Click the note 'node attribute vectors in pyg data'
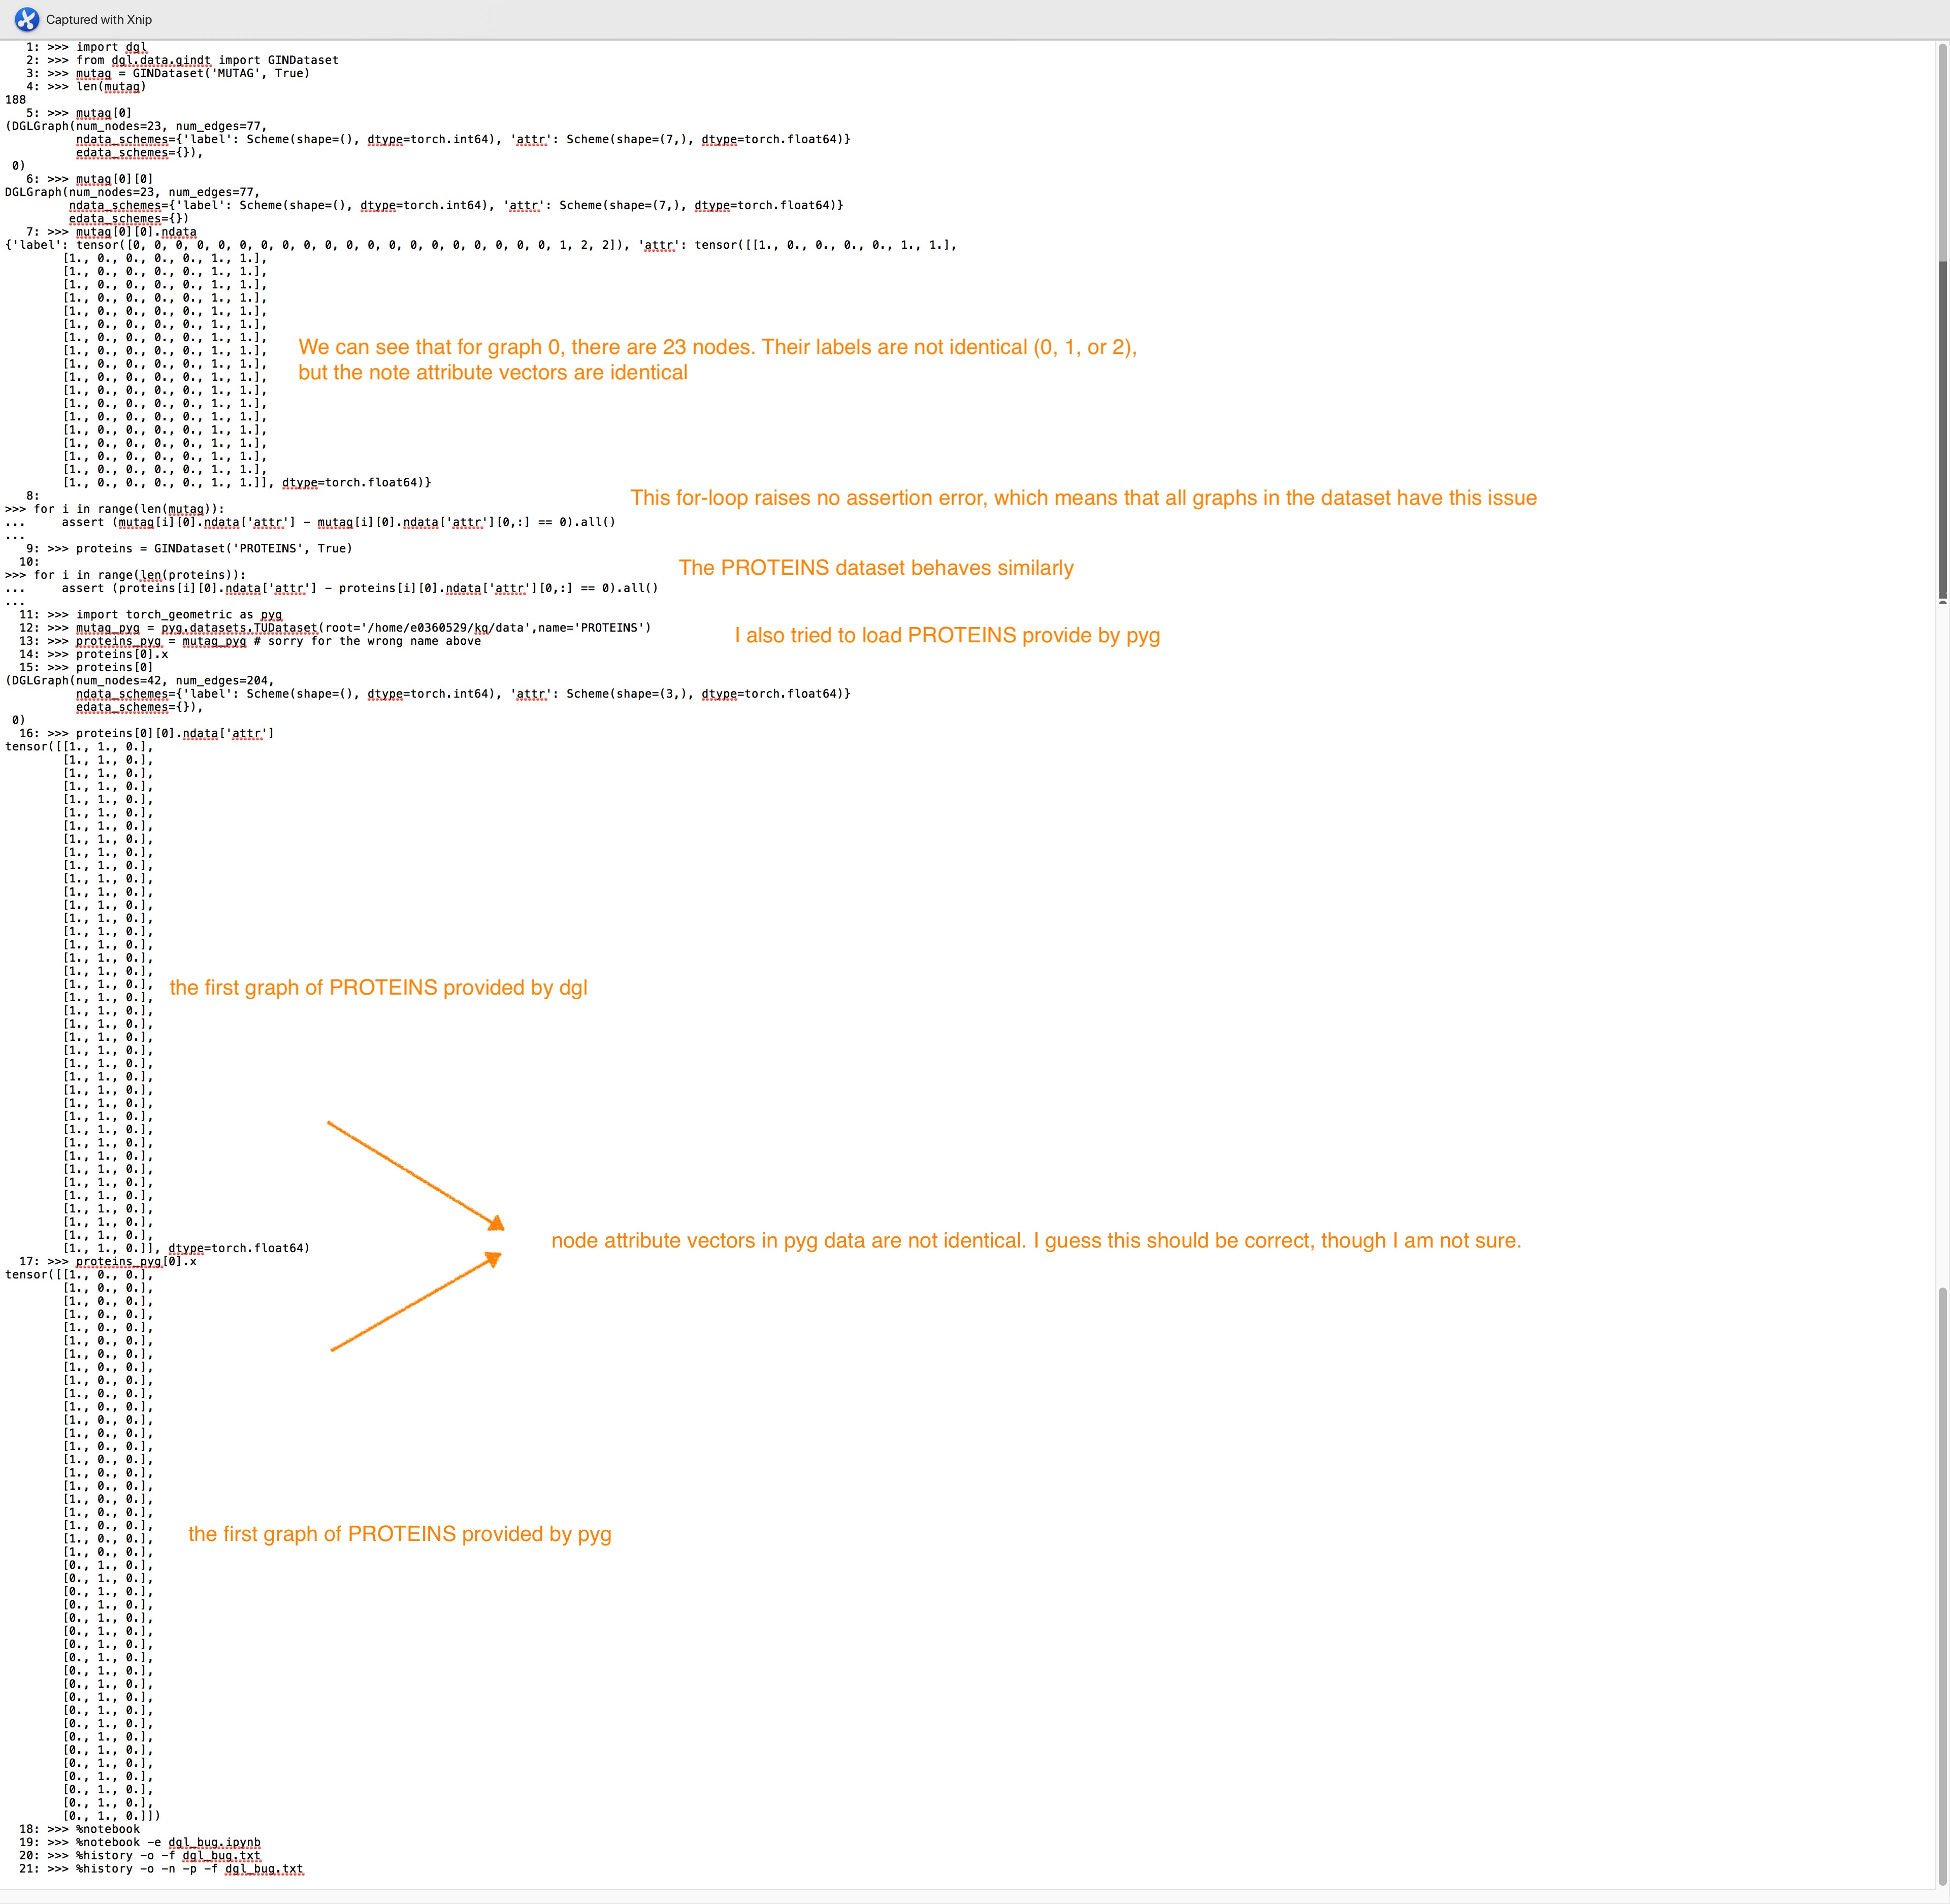 click(1035, 1241)
